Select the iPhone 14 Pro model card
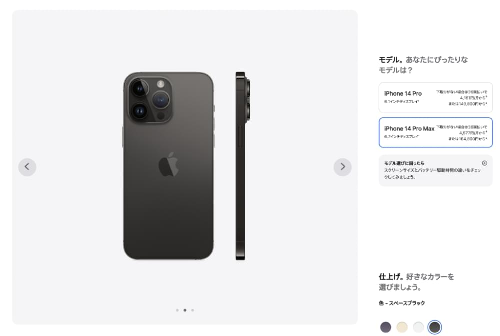This screenshot has height=336, width=500. coord(435,98)
